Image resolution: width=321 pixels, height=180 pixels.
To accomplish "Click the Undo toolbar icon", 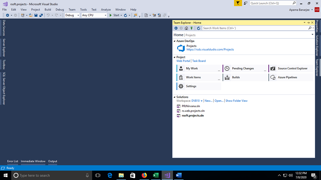I will (x=48, y=15).
